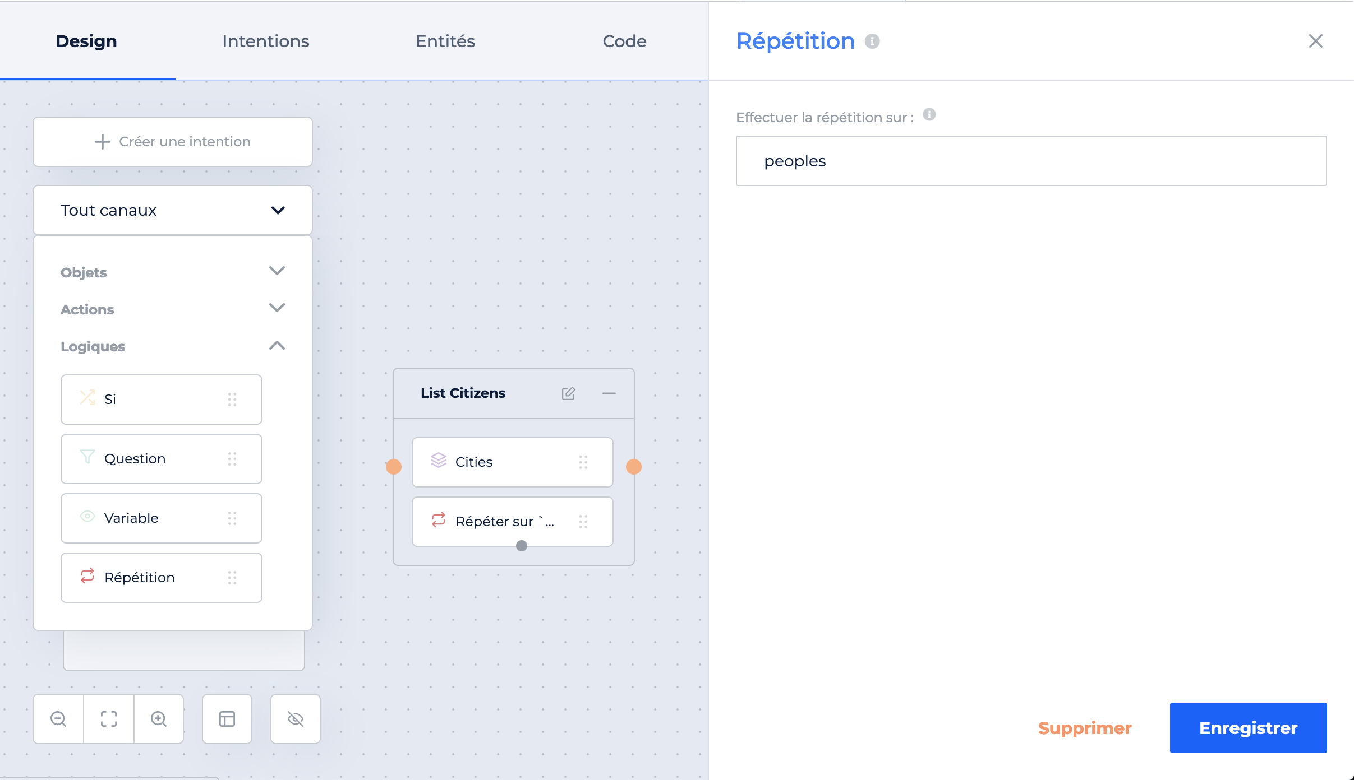Collapse the List Citizens block
Image resolution: width=1354 pixels, height=780 pixels.
click(x=609, y=393)
